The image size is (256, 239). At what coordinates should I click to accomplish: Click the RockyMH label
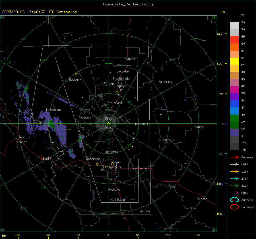(75, 80)
